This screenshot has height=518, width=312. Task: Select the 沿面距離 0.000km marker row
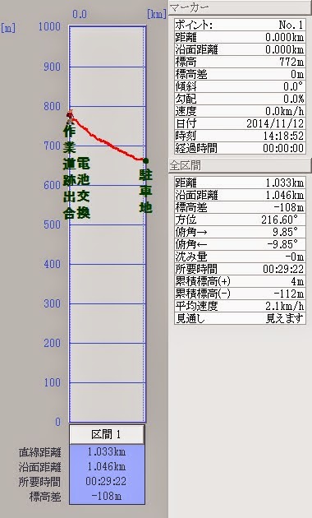point(240,49)
